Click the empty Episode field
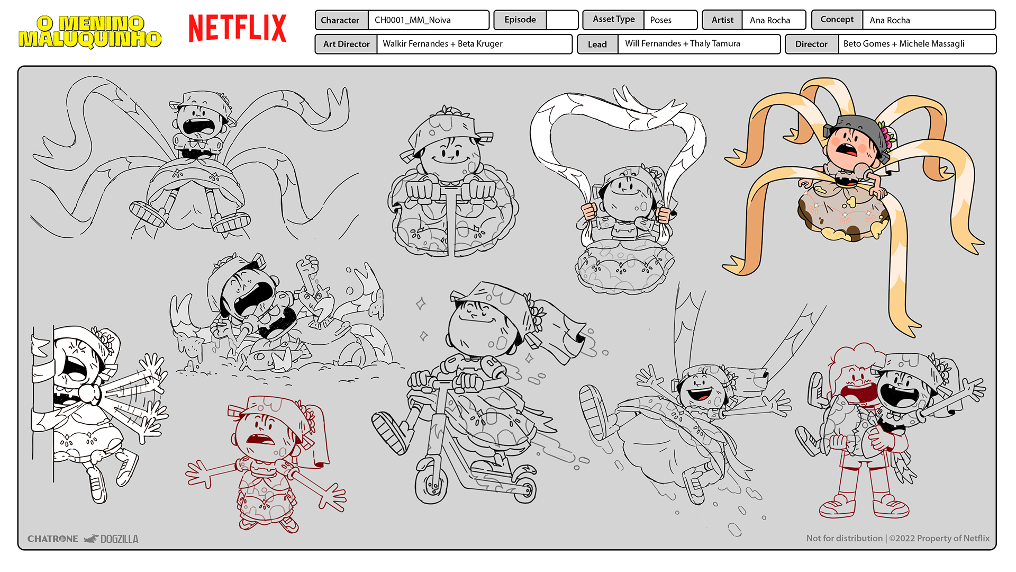This screenshot has height=572, width=1016. point(563,20)
